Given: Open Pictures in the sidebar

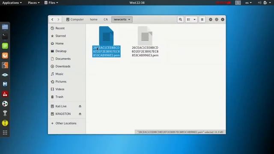Looking at the screenshot, I should pos(67,82).
